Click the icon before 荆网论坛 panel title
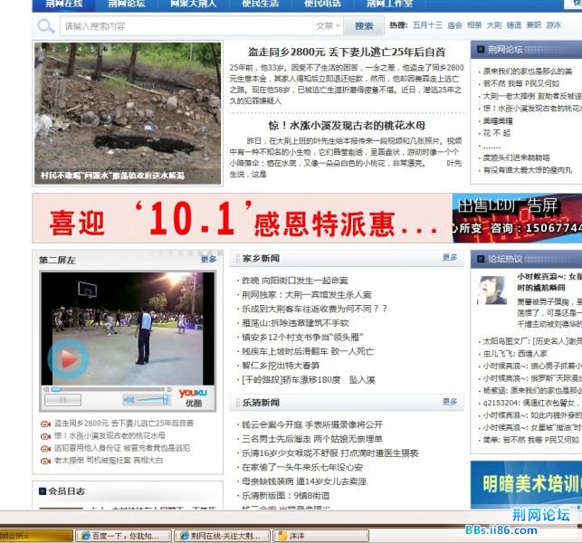Image resolution: width=582 pixels, height=543 pixels. [481, 49]
